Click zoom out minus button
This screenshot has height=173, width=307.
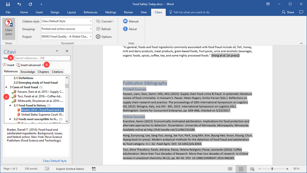pos(260,169)
